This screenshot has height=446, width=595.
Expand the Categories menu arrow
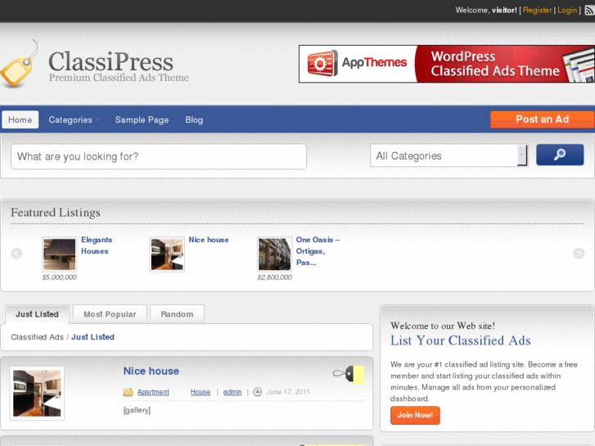point(98,120)
